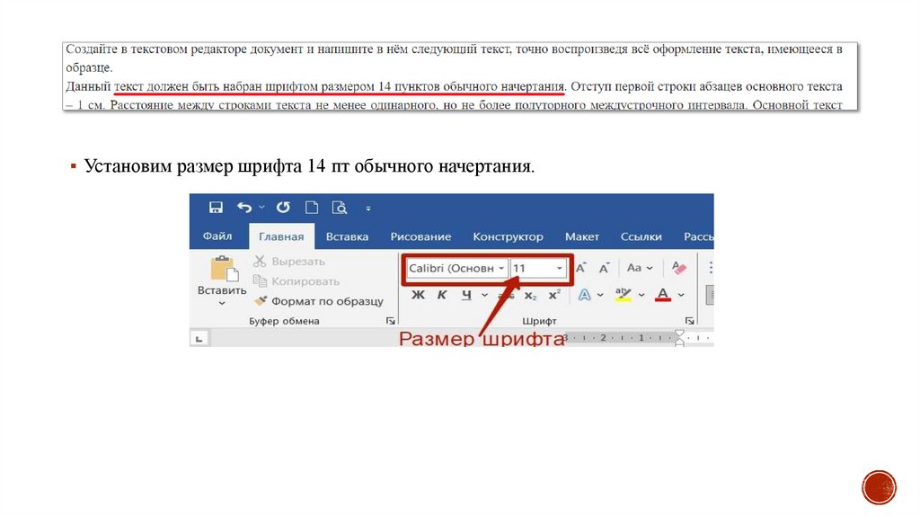Click the Undo arrow icon
This screenshot has height=516, width=920.
(244, 208)
